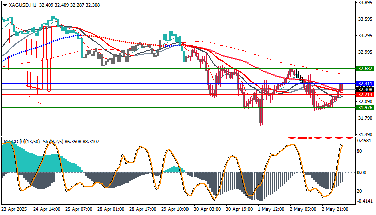
Task: Select the blue 32.411 price level tag
Action: click(x=365, y=84)
